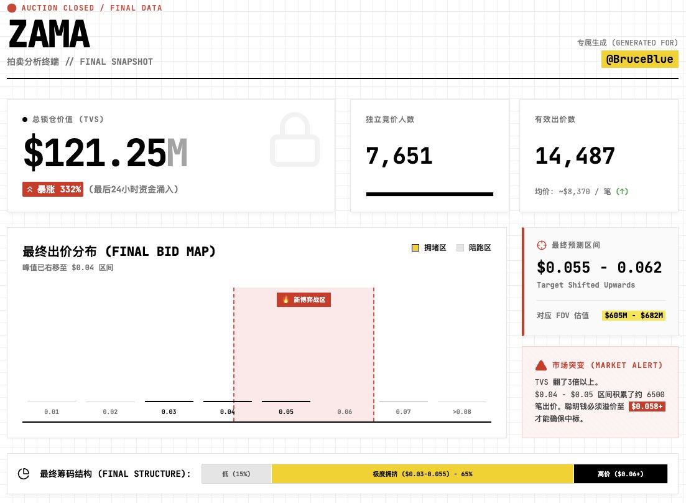Click the 专属生成 (GENERATED FOR) label

[628, 42]
